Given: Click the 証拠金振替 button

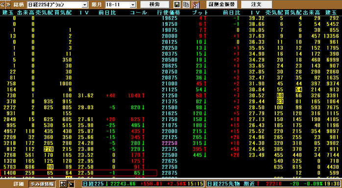Looking at the screenshot, I should 222,4.
